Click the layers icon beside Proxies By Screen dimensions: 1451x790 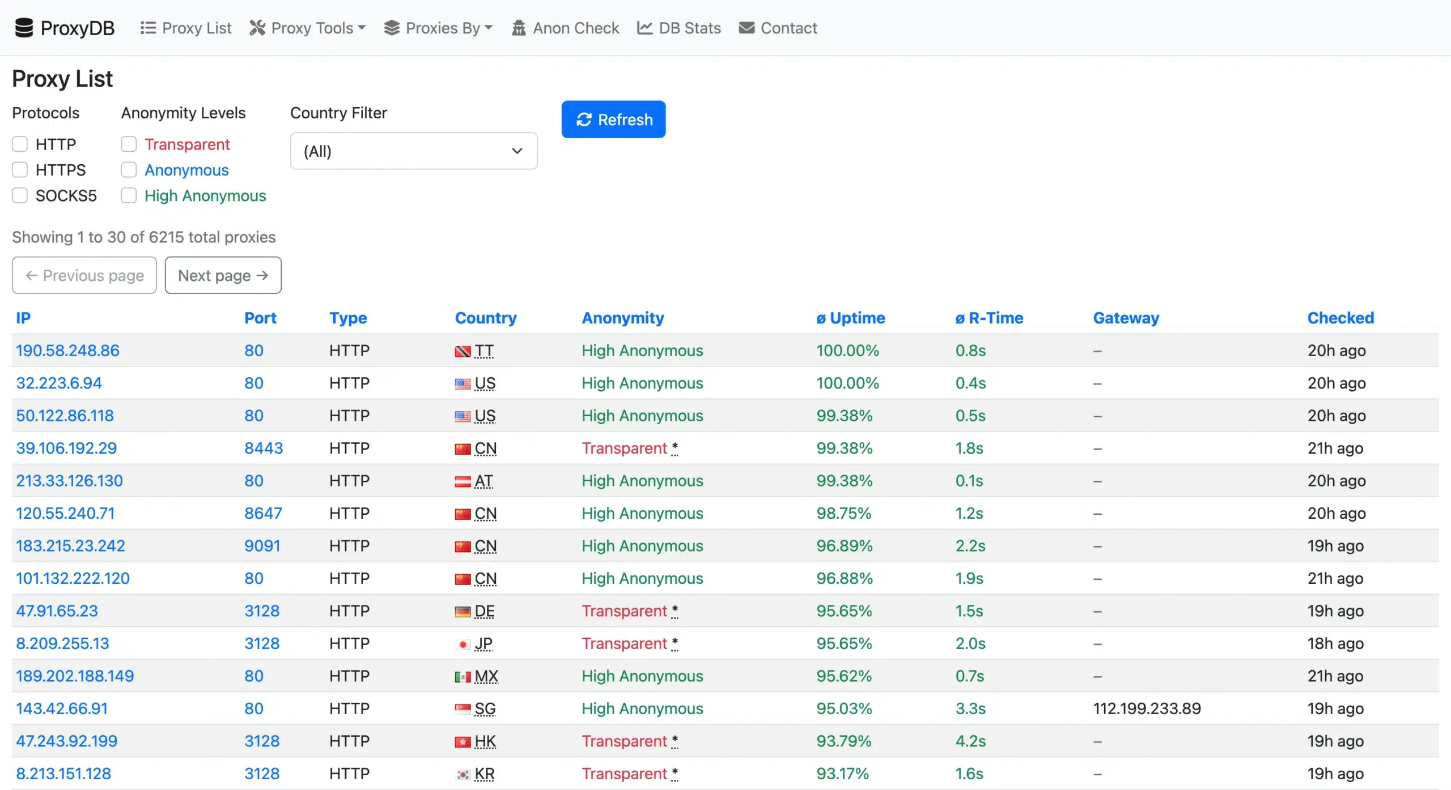[392, 28]
